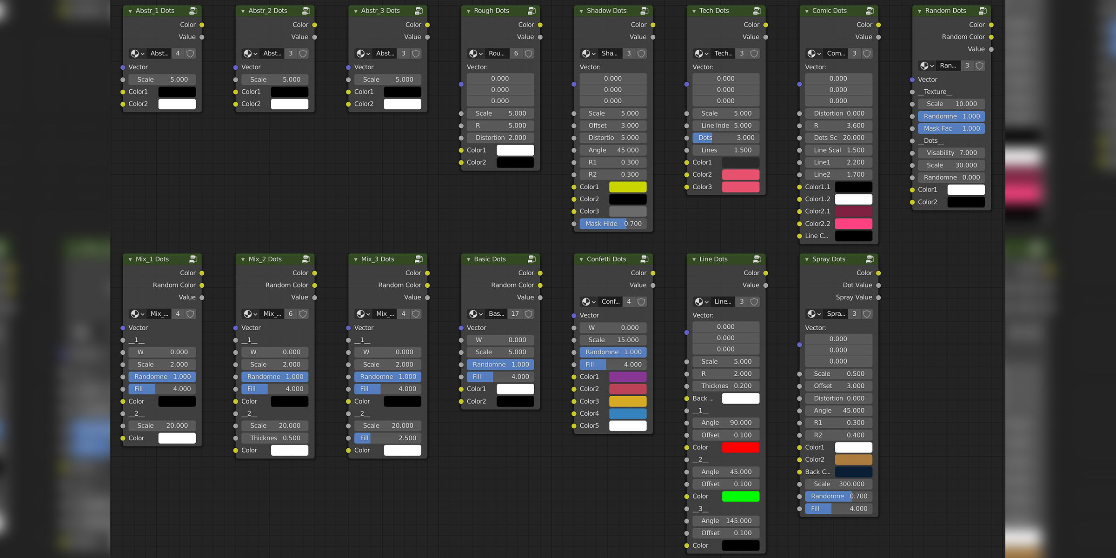Click the Dots Sc value field in Comic Dots

pos(838,138)
